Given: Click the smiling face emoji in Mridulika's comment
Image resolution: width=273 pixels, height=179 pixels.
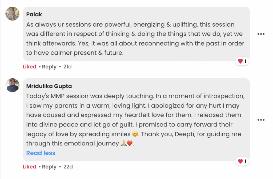Looking at the screenshot, I should coord(135,134).
